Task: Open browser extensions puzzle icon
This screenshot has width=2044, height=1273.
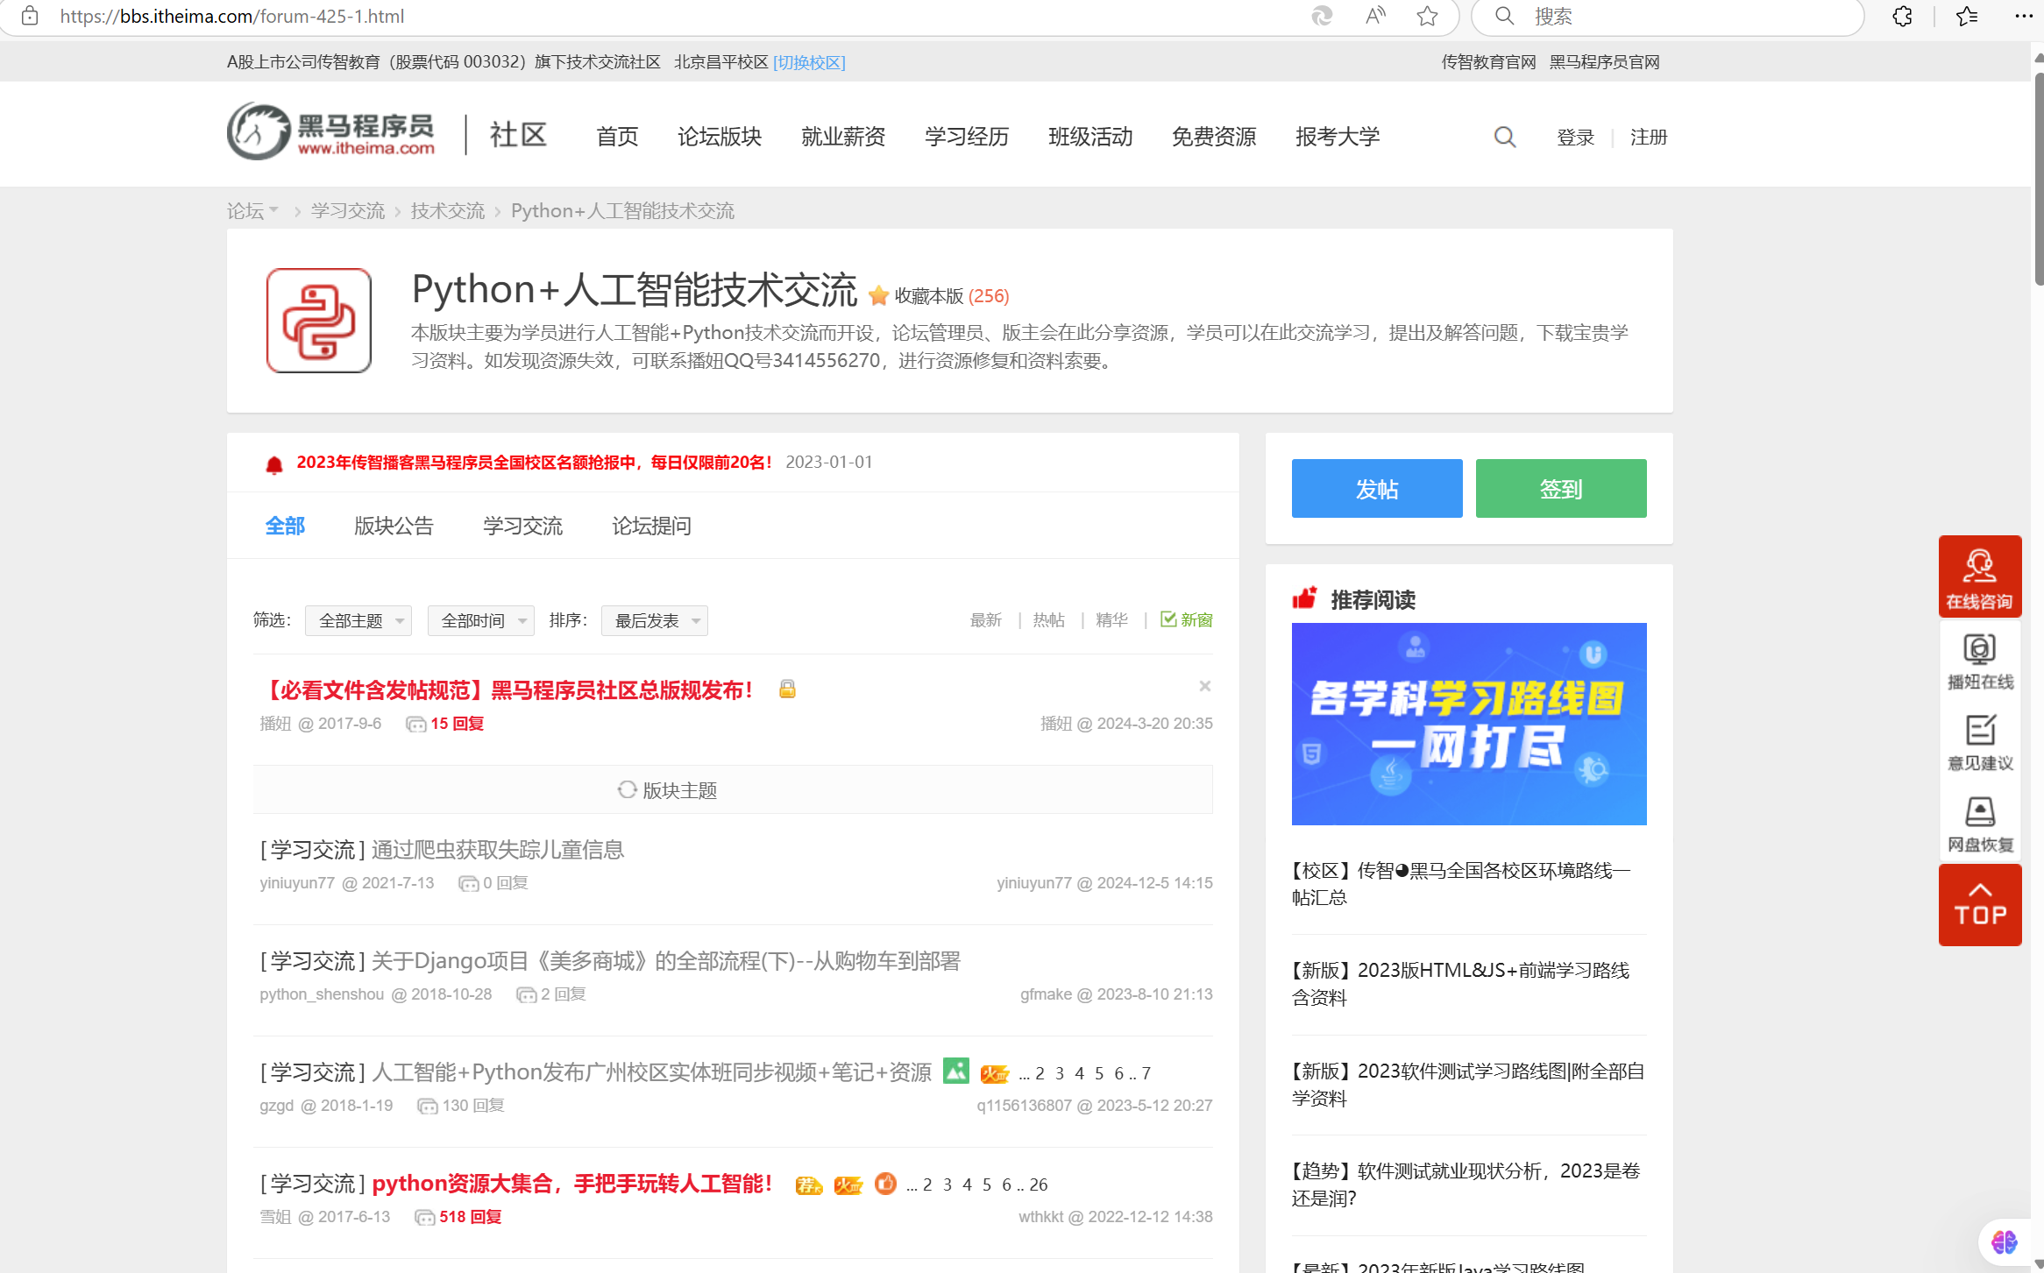Action: coord(1902,16)
